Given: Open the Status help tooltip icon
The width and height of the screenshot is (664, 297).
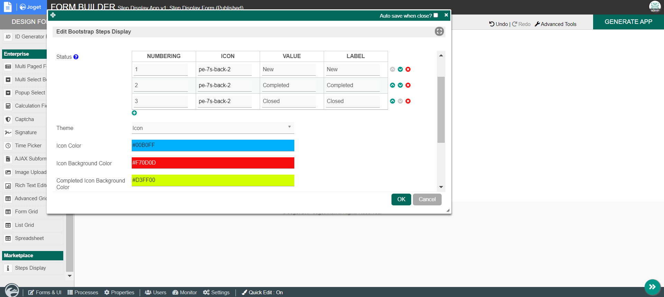Looking at the screenshot, I should coord(76,57).
